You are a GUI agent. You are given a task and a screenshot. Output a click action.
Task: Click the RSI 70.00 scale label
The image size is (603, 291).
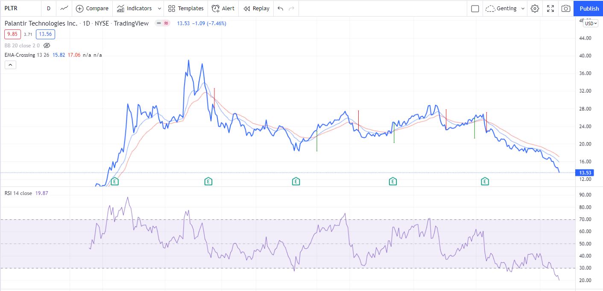(x=585, y=219)
